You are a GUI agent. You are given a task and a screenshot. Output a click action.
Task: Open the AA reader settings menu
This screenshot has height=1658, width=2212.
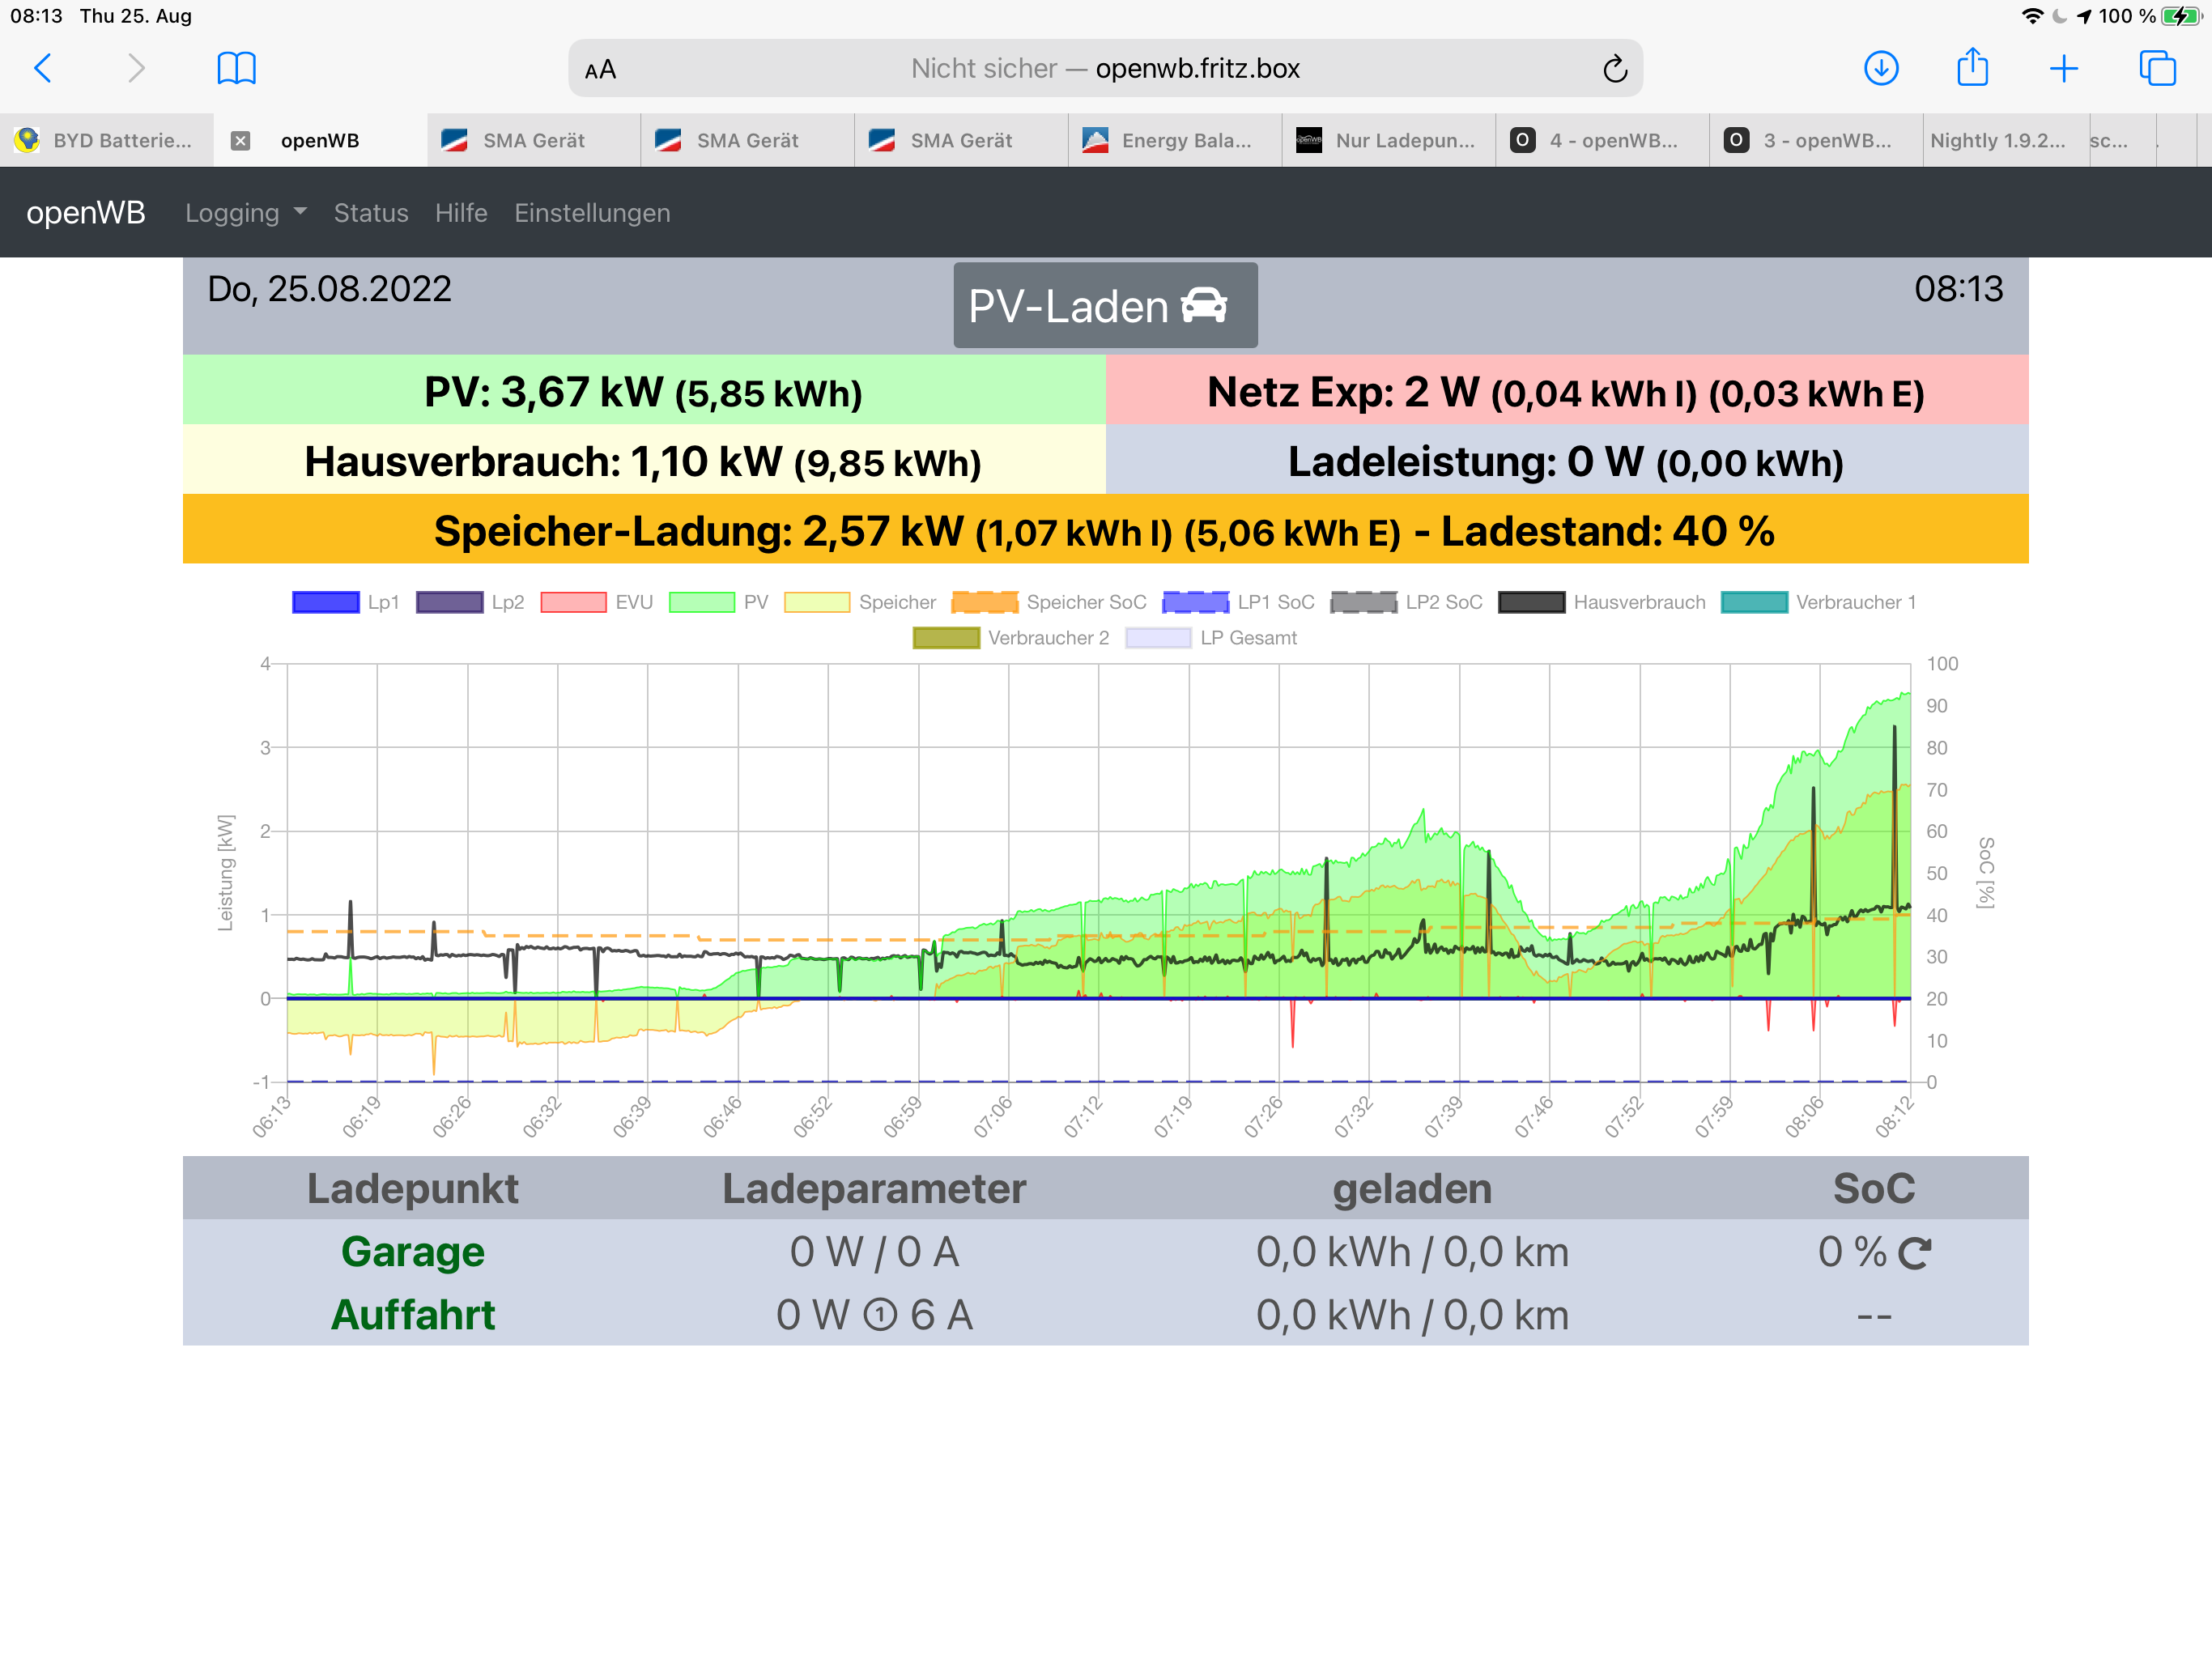[x=600, y=69]
